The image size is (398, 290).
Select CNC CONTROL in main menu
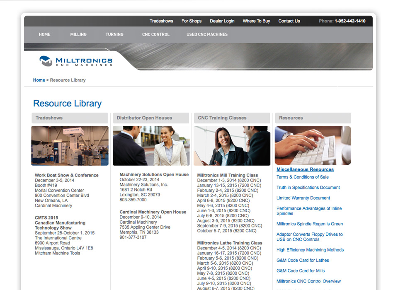[156, 34]
